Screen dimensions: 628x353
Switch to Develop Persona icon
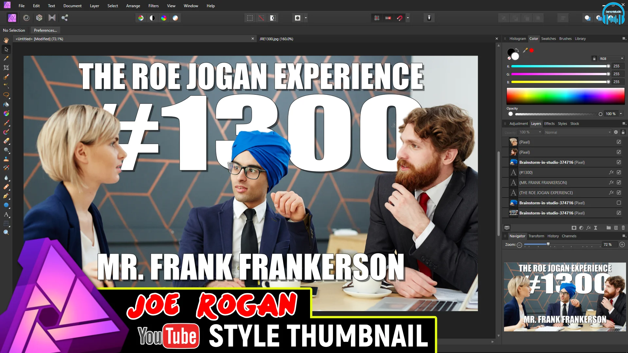point(39,18)
